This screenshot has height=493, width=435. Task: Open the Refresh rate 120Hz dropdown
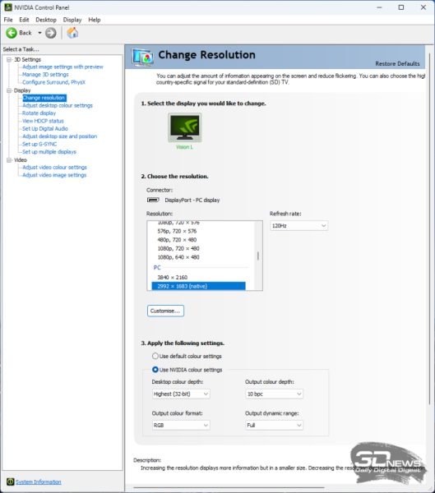(x=298, y=226)
